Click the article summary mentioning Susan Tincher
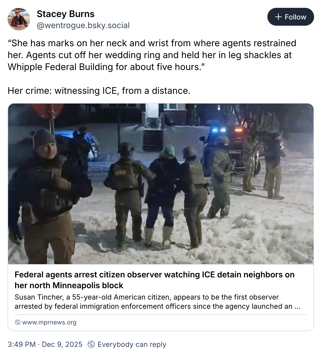Viewport: 320px width, 352px height. click(157, 302)
